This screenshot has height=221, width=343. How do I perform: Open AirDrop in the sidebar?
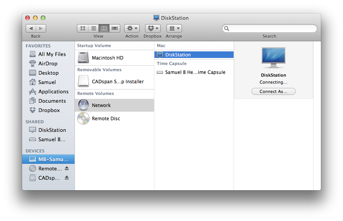48,63
